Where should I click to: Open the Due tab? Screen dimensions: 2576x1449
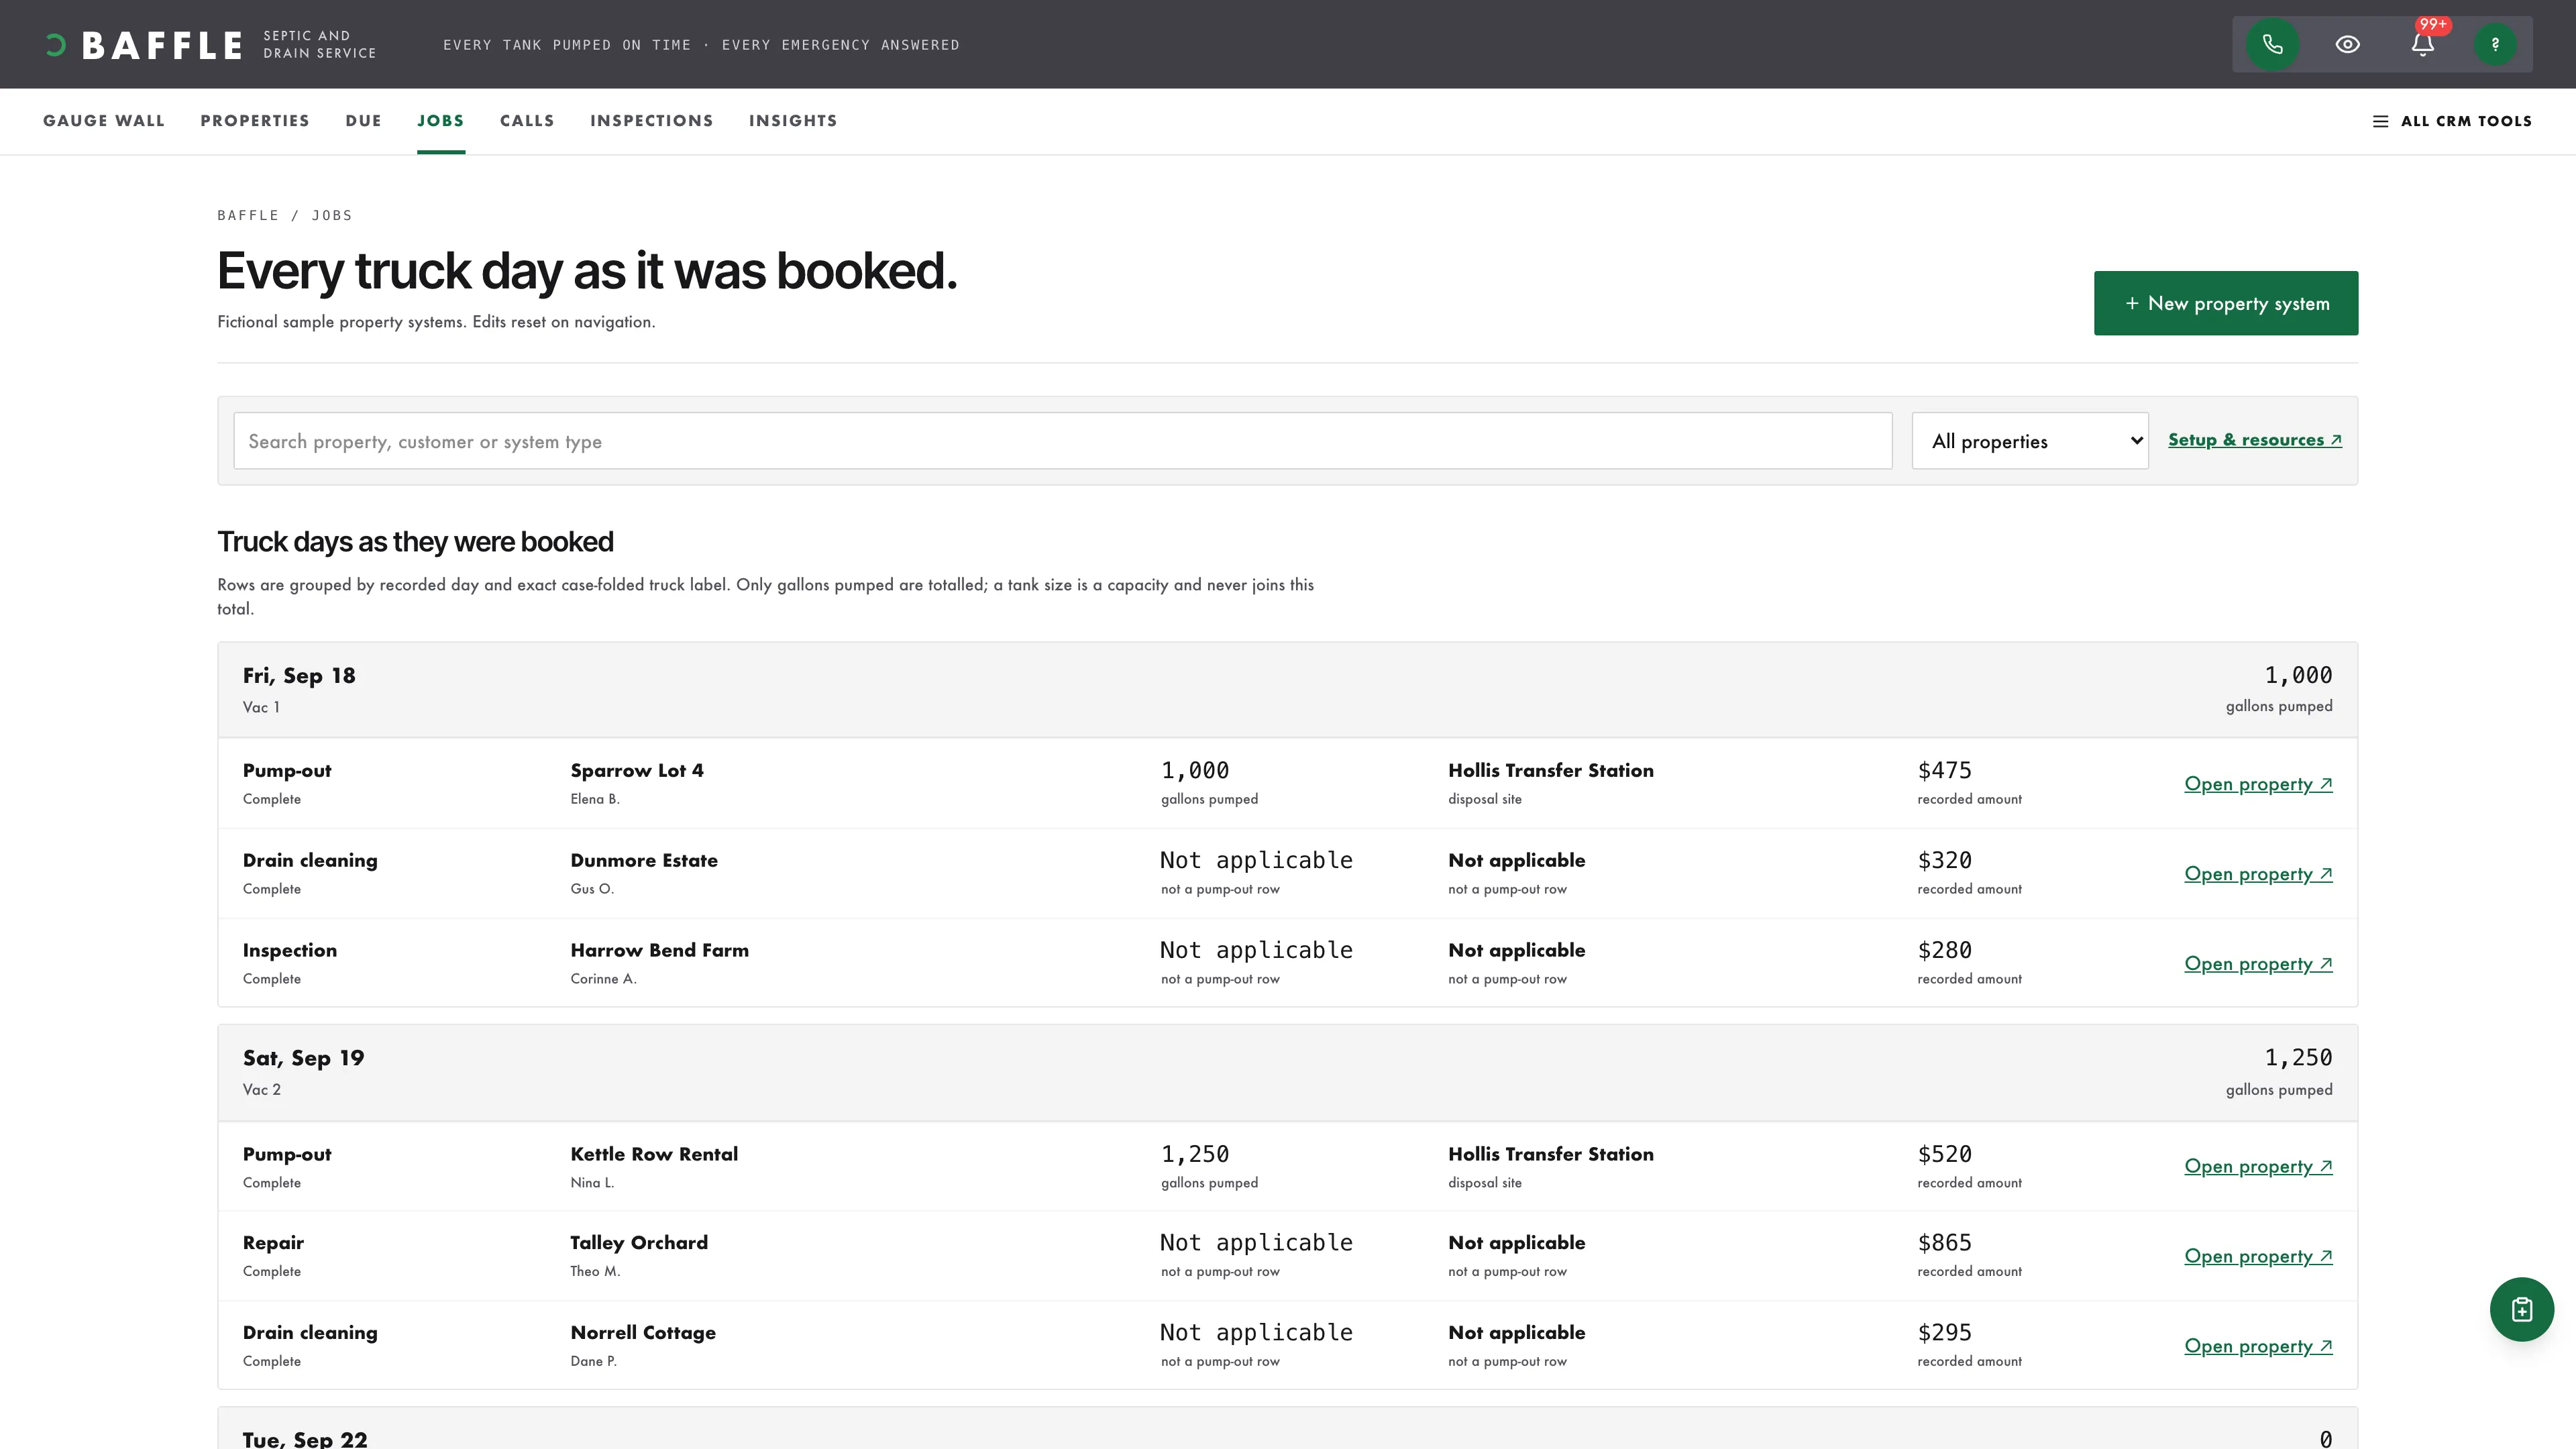[364, 121]
